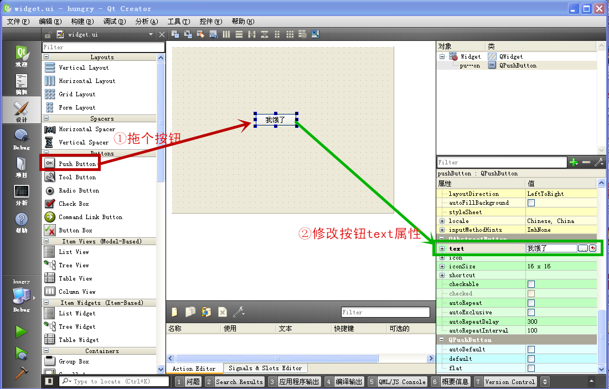609x389 pixels.
Task: Open the QML/JS Console pane
Action: 397,382
